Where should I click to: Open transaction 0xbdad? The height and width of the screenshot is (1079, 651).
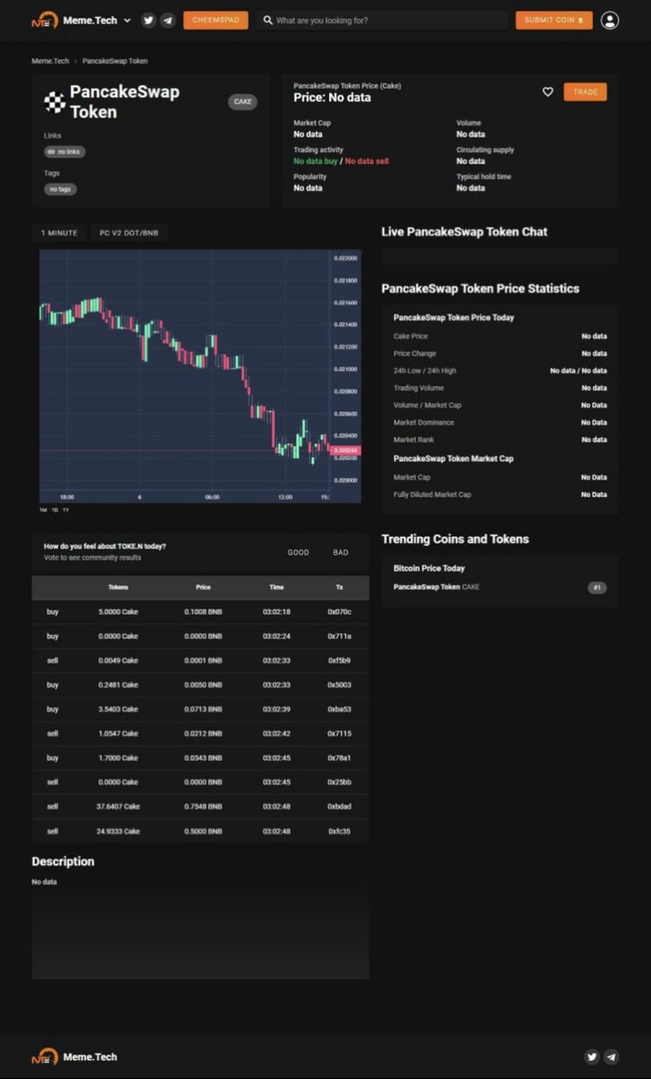[x=339, y=807]
